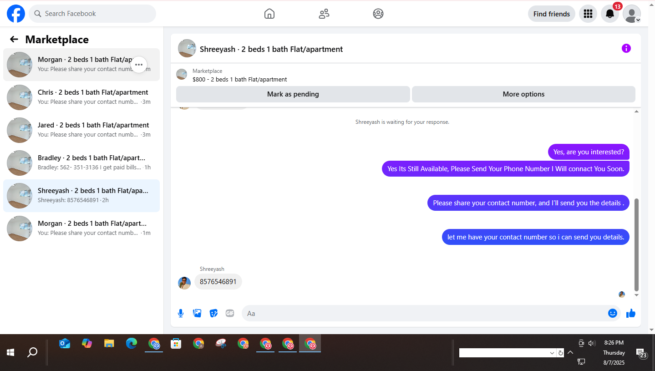Click the small seen-receipt avatar
This screenshot has height=371, width=655.
click(622, 295)
